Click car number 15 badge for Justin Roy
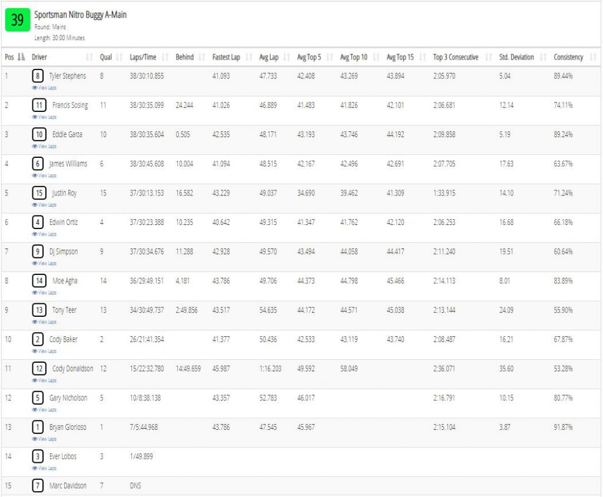Screen dimensions: 603x497 pos(39,193)
